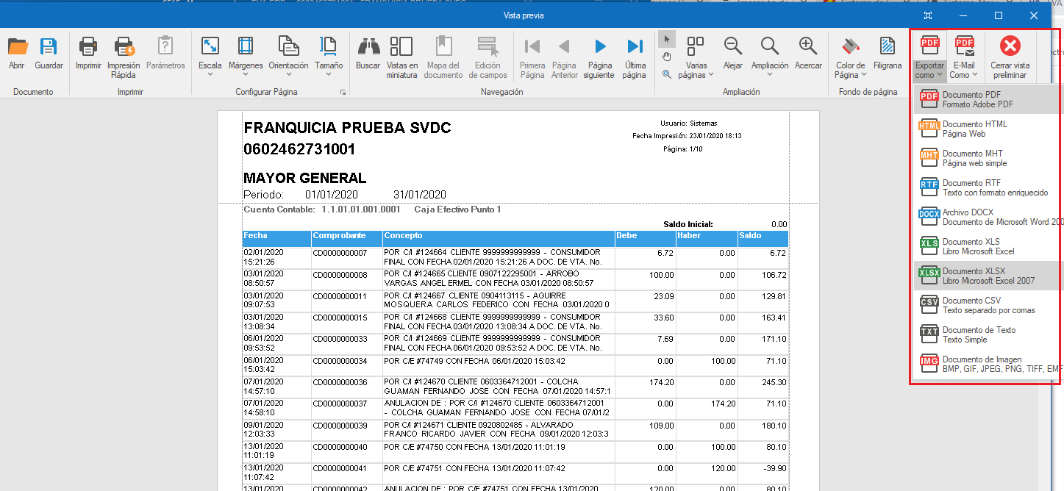The image size is (1064, 491).
Task: Click the Haber column header
Action: pos(707,238)
